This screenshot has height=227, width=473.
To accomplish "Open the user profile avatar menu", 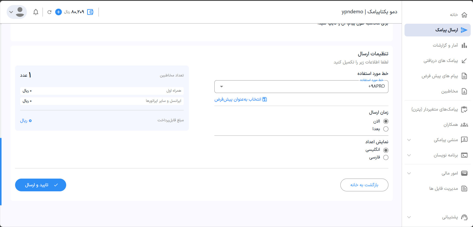I will tap(17, 12).
